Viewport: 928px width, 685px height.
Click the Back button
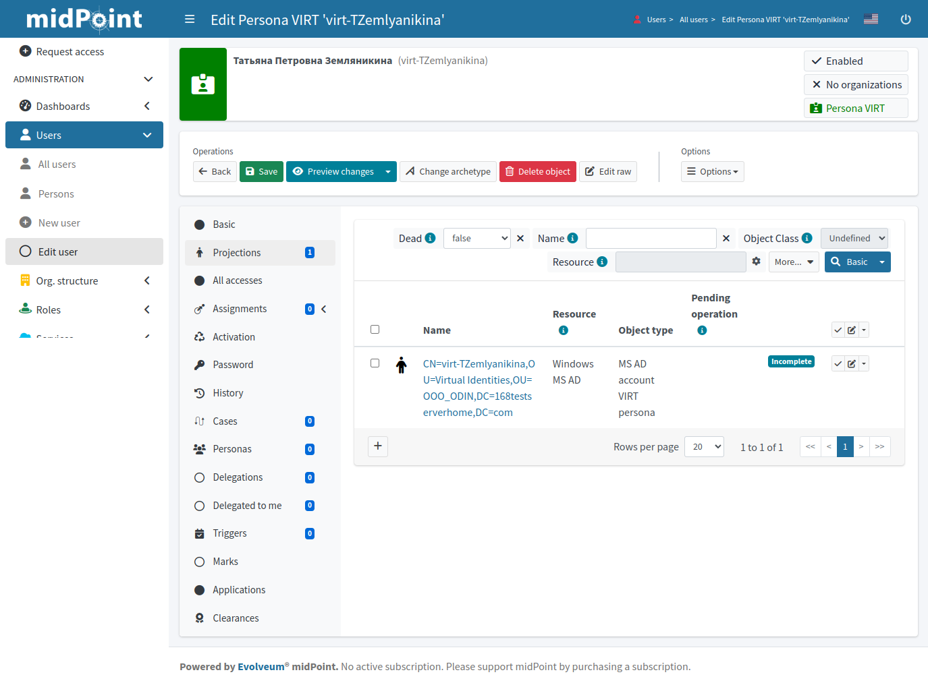[215, 171]
